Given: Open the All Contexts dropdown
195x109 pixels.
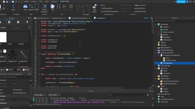Looking at the screenshot, I should (54, 95).
